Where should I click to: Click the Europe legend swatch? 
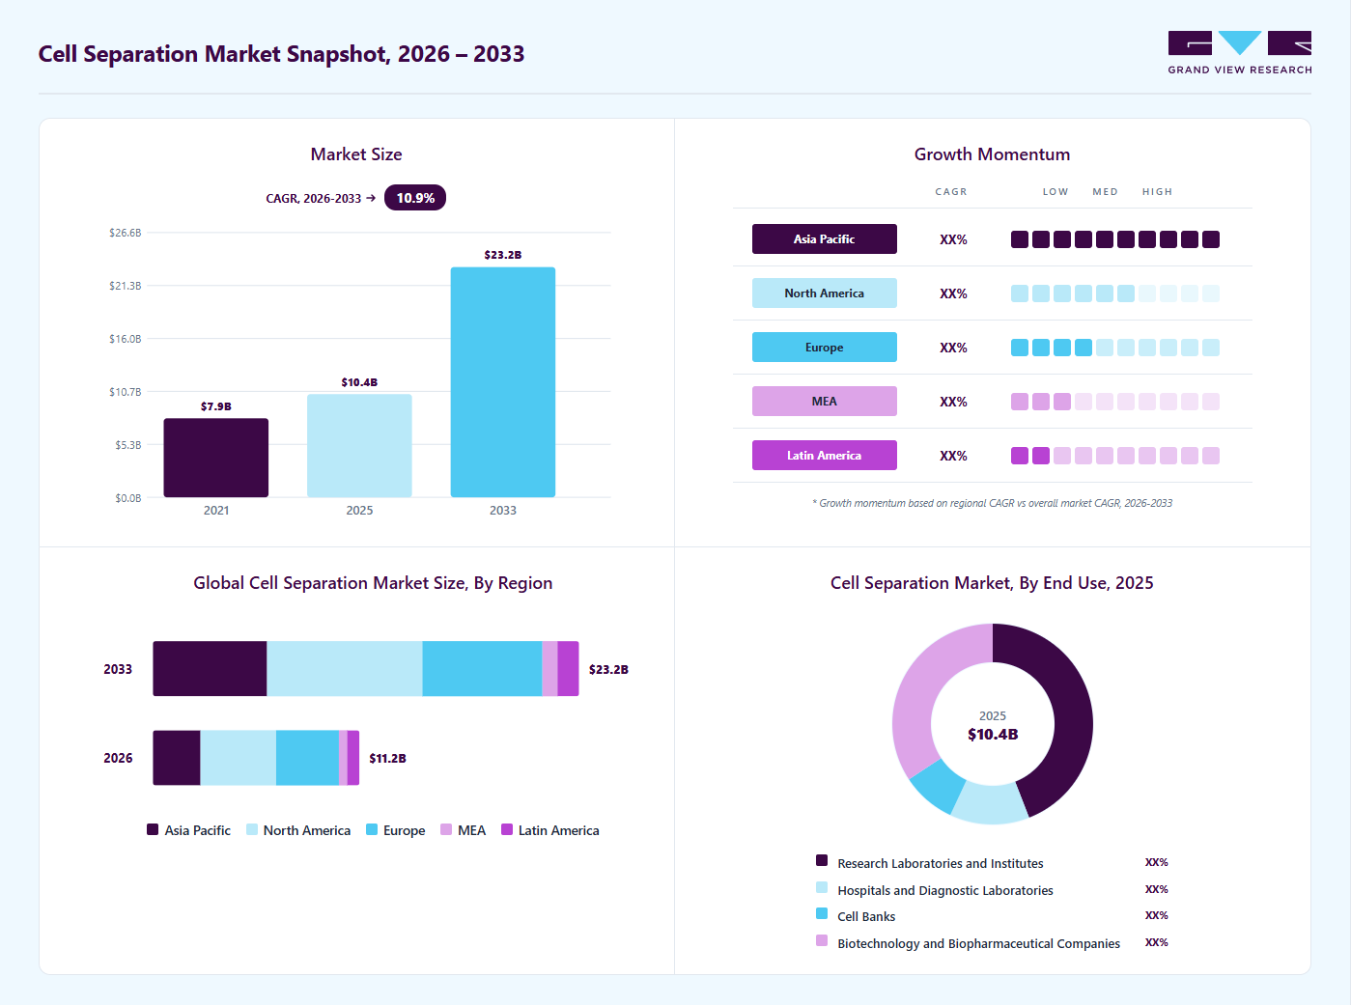pyautogui.click(x=372, y=829)
